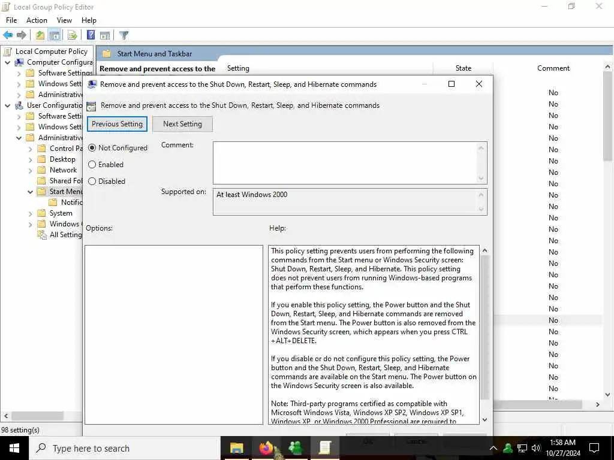Click the taskbar clock 1:58 AM
Image resolution: width=614 pixels, height=460 pixels.
click(x=562, y=443)
